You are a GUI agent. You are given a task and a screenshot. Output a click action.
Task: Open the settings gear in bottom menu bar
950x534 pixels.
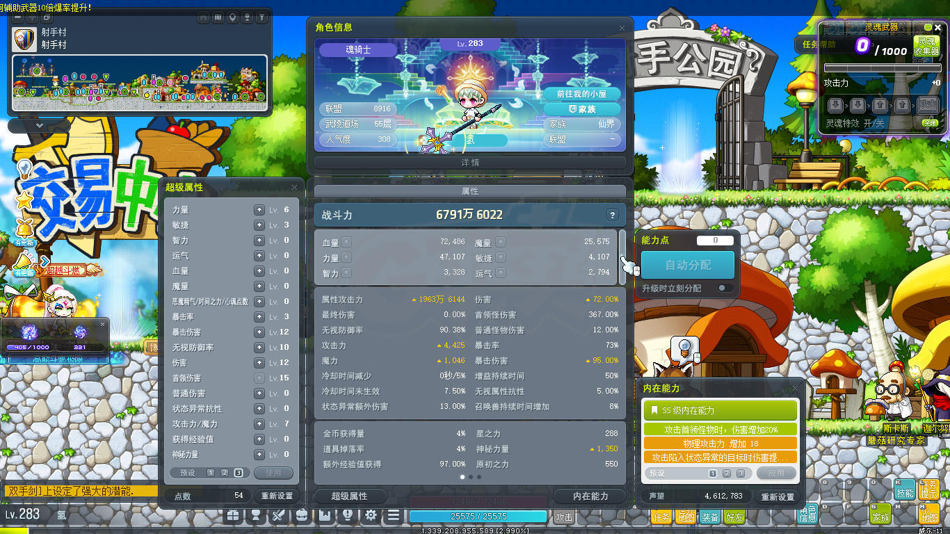click(371, 516)
